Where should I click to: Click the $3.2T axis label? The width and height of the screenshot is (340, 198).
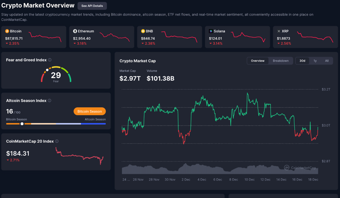(x=326, y=89)
